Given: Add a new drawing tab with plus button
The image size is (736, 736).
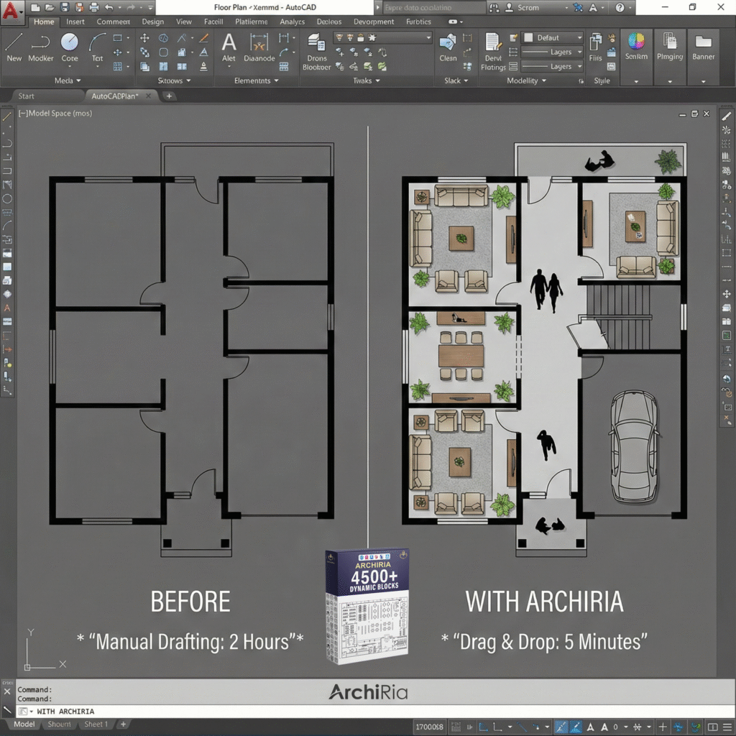Looking at the screenshot, I should [x=170, y=96].
